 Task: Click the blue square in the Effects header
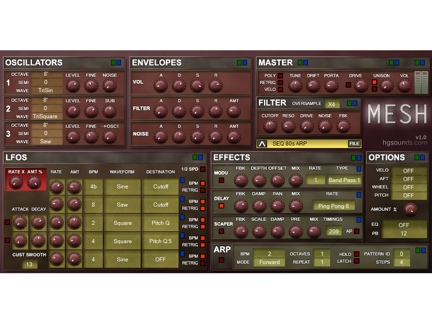coord(359,158)
